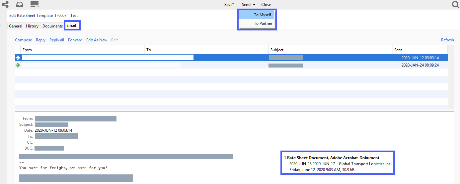Click the Edit As New link
This screenshot has width=460, height=184.
(97, 40)
